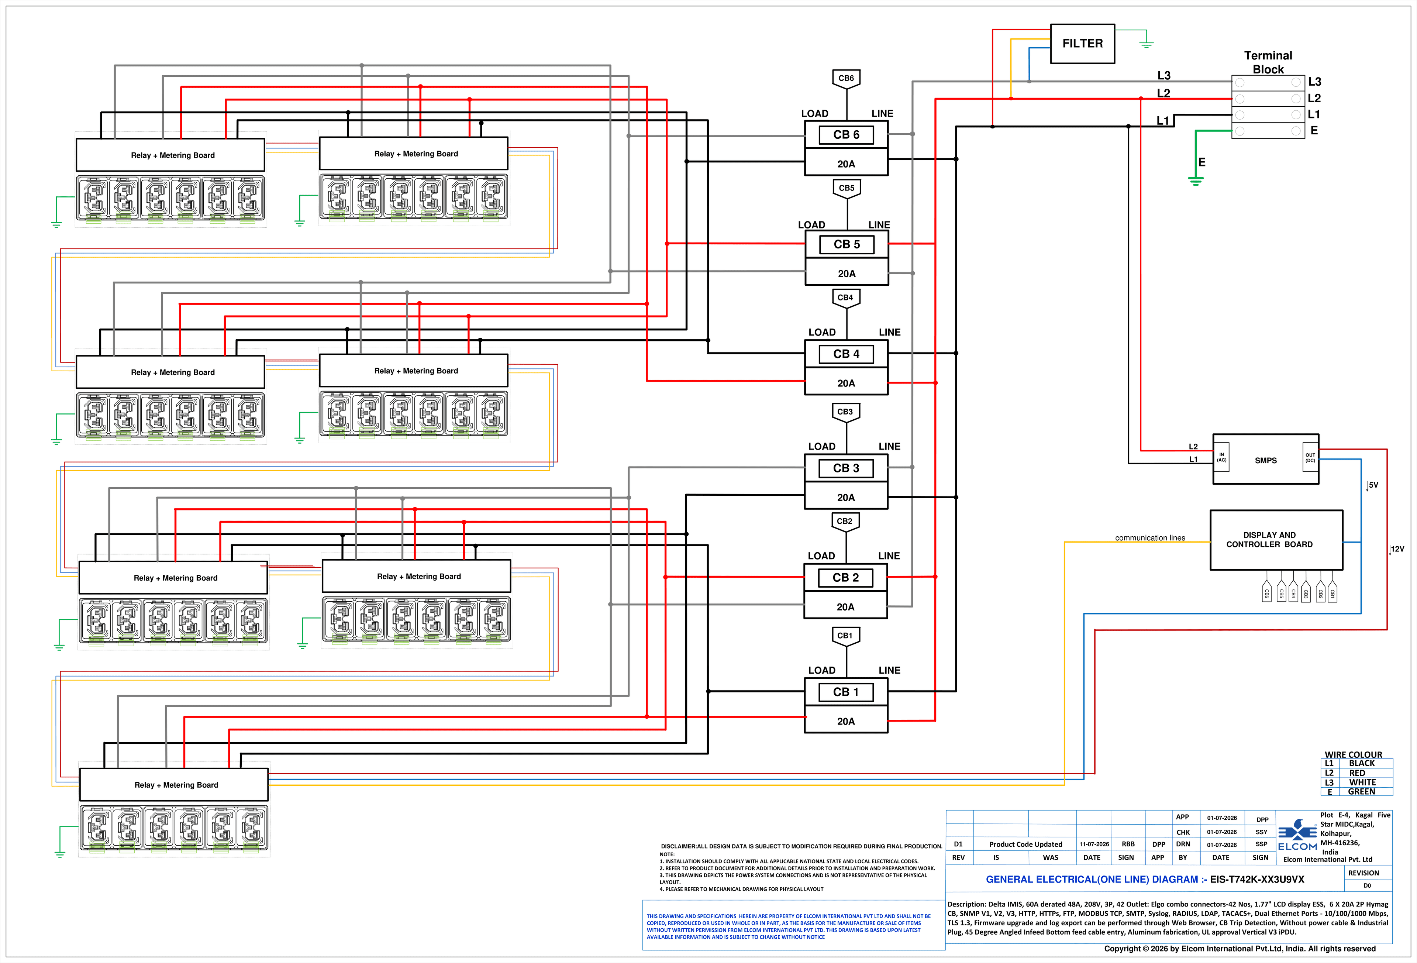Click the IN (AC) port on SMPS

pyautogui.click(x=1221, y=457)
